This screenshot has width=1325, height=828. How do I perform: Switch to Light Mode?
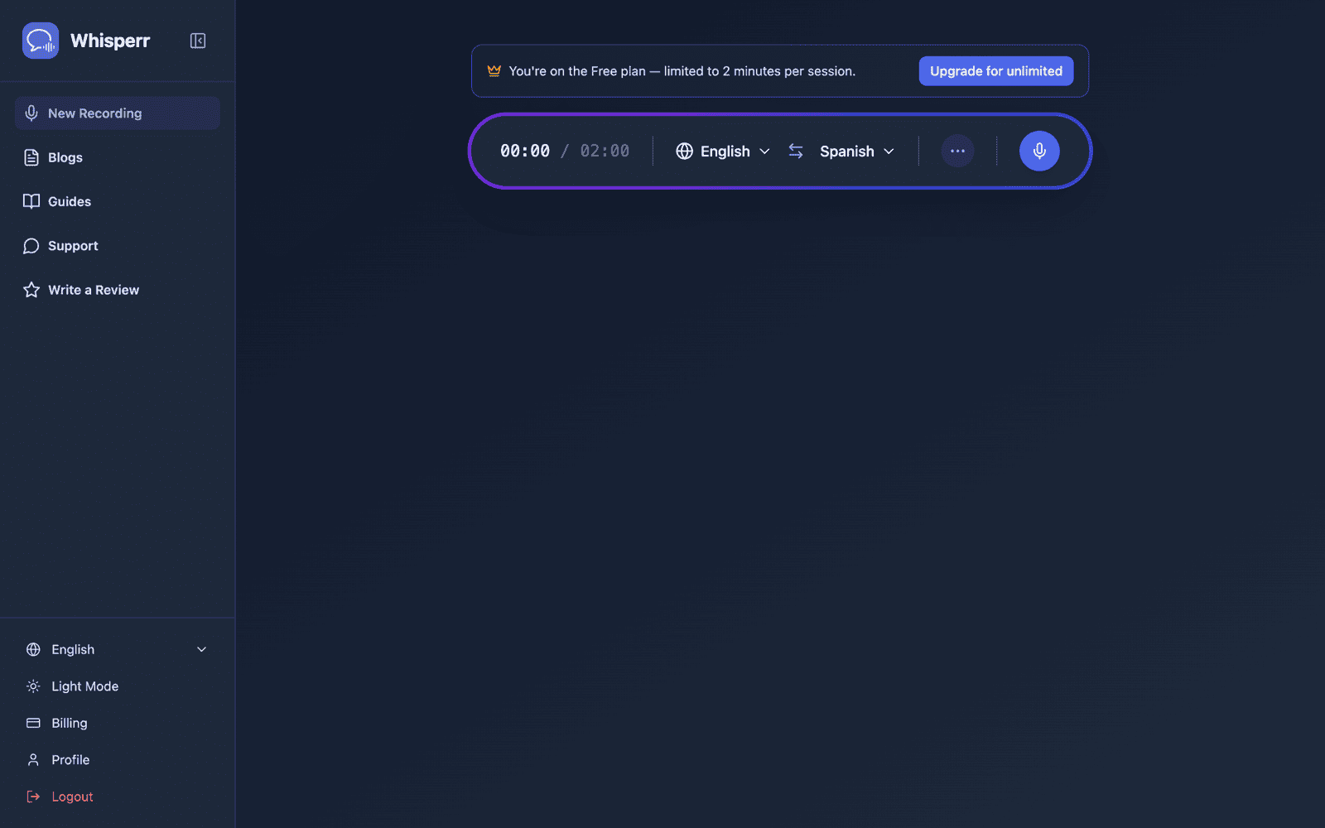[x=117, y=686]
